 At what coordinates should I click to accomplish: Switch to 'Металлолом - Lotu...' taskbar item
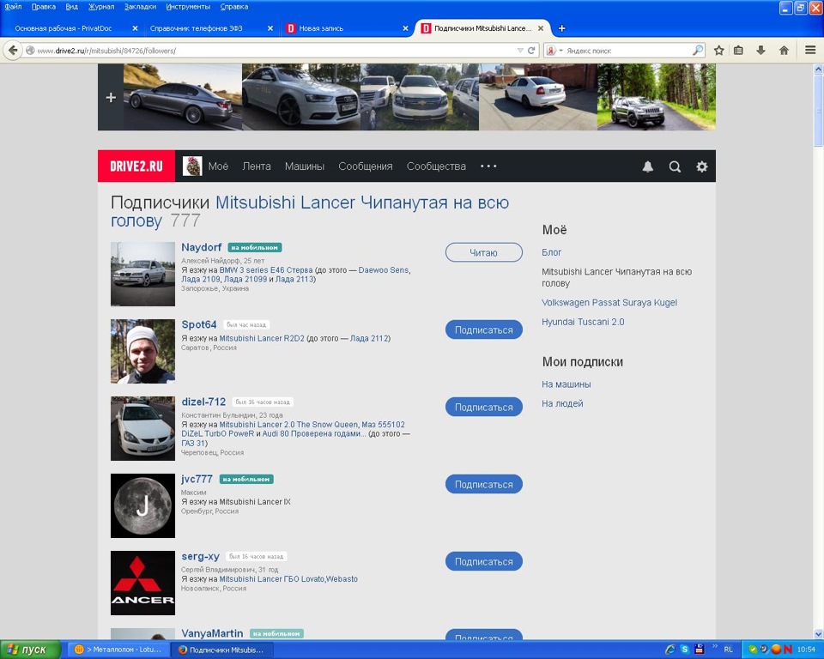point(119,650)
